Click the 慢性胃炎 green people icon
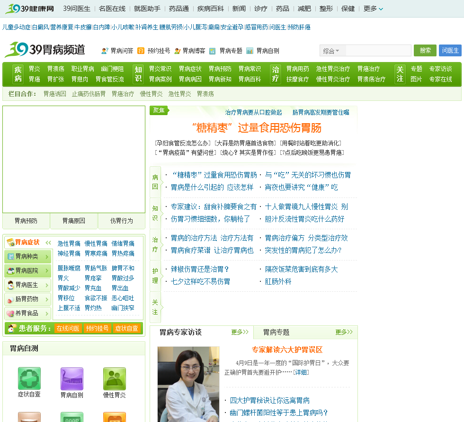 click(115, 379)
